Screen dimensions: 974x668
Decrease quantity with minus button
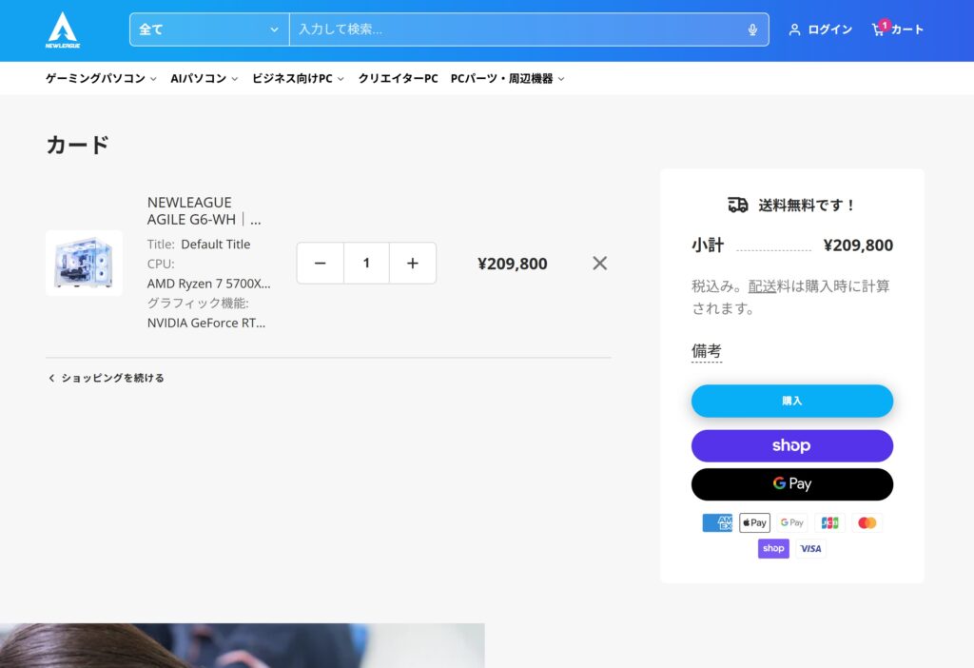coord(320,264)
